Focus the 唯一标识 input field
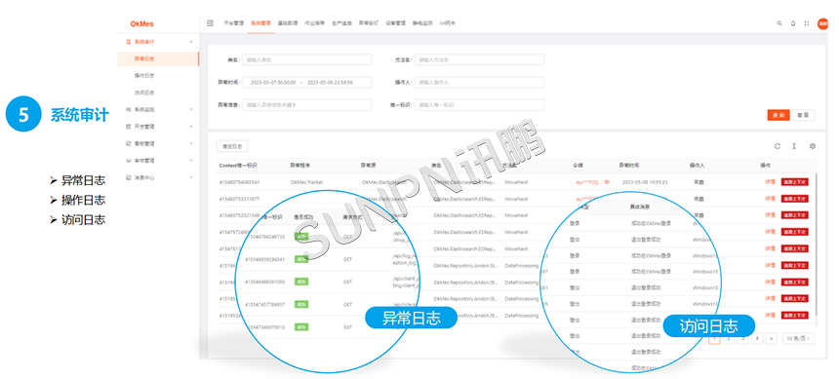The height and width of the screenshot is (379, 839). [x=479, y=105]
